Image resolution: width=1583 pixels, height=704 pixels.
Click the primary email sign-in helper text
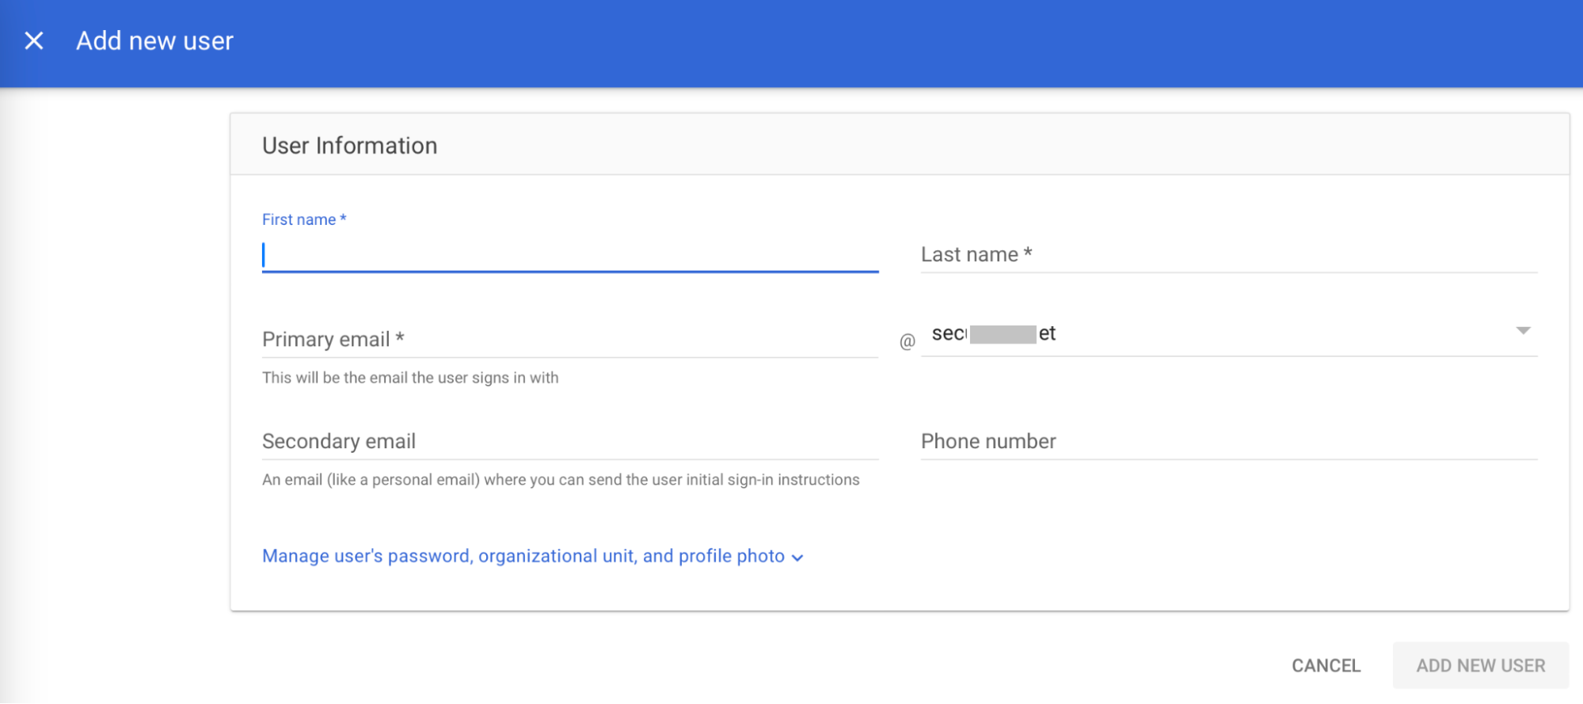click(x=410, y=378)
